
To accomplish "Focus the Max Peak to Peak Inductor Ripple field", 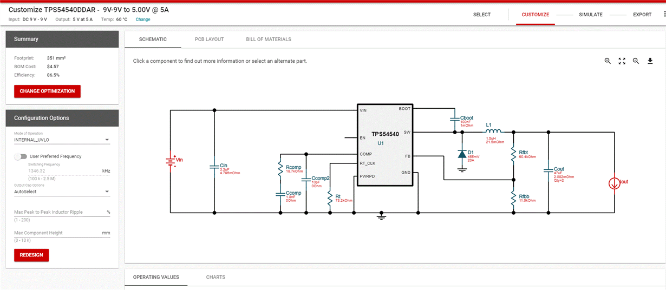I will 62,212.
